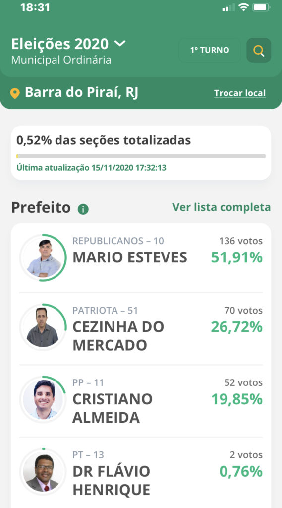Screen dimensions: 282x508
Task: Expand the Eleições 2020 dropdown chevron
Action: click(120, 44)
